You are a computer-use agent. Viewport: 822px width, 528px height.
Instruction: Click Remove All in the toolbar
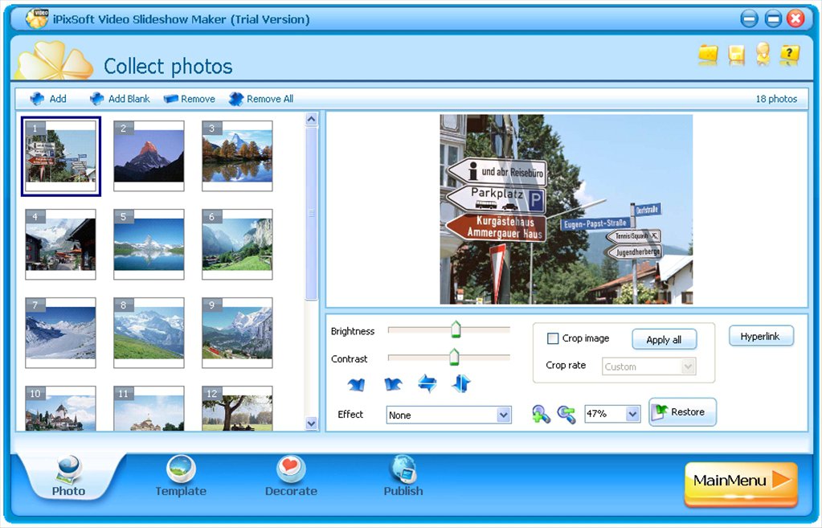[261, 99]
